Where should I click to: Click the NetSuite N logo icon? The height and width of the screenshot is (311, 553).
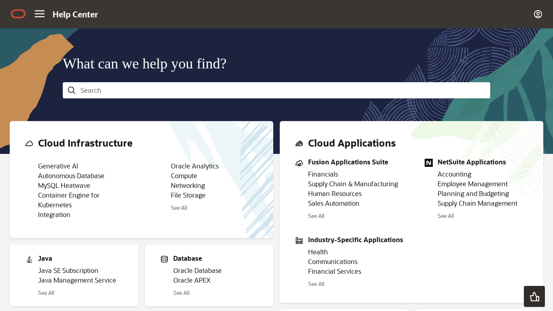coord(429,163)
